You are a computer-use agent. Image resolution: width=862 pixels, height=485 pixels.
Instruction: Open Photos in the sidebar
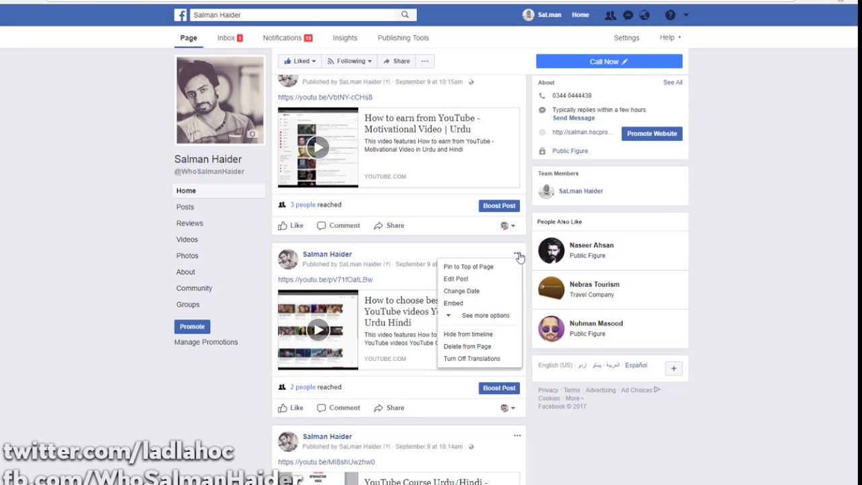pos(187,255)
